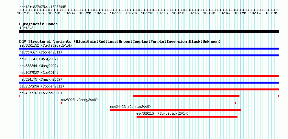Click the Cytogenetic Bands track heading

tap(39, 24)
